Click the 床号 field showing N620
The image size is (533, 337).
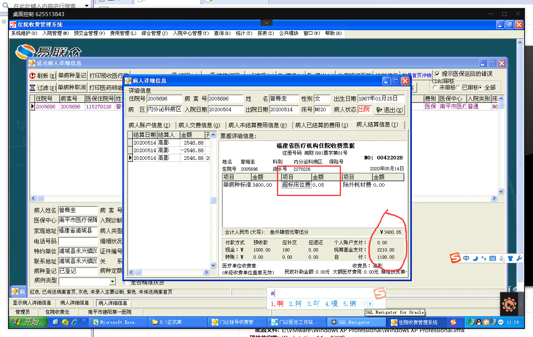click(322, 109)
